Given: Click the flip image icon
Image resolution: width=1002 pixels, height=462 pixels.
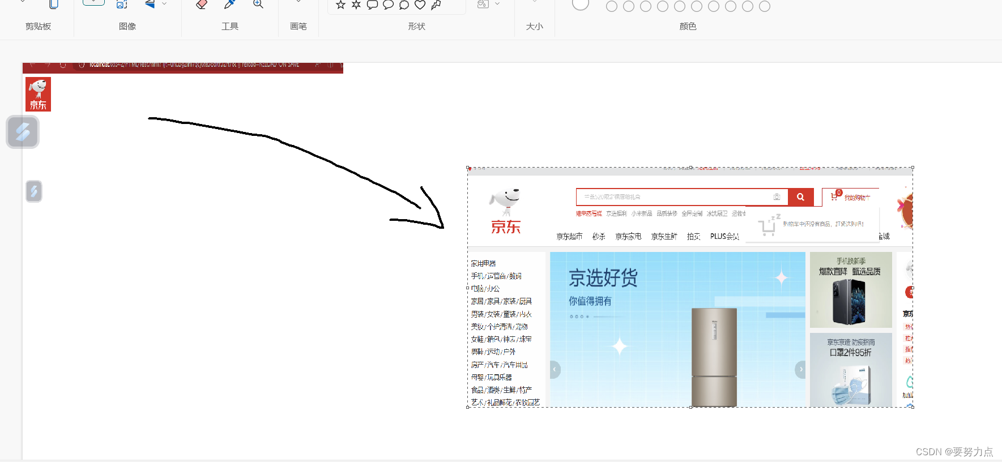Looking at the screenshot, I should tap(150, 4).
